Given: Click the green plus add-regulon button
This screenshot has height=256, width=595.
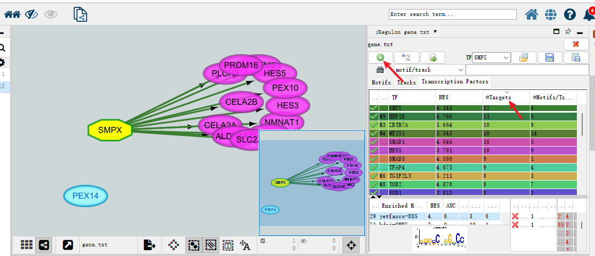Looking at the screenshot, I should (x=380, y=57).
